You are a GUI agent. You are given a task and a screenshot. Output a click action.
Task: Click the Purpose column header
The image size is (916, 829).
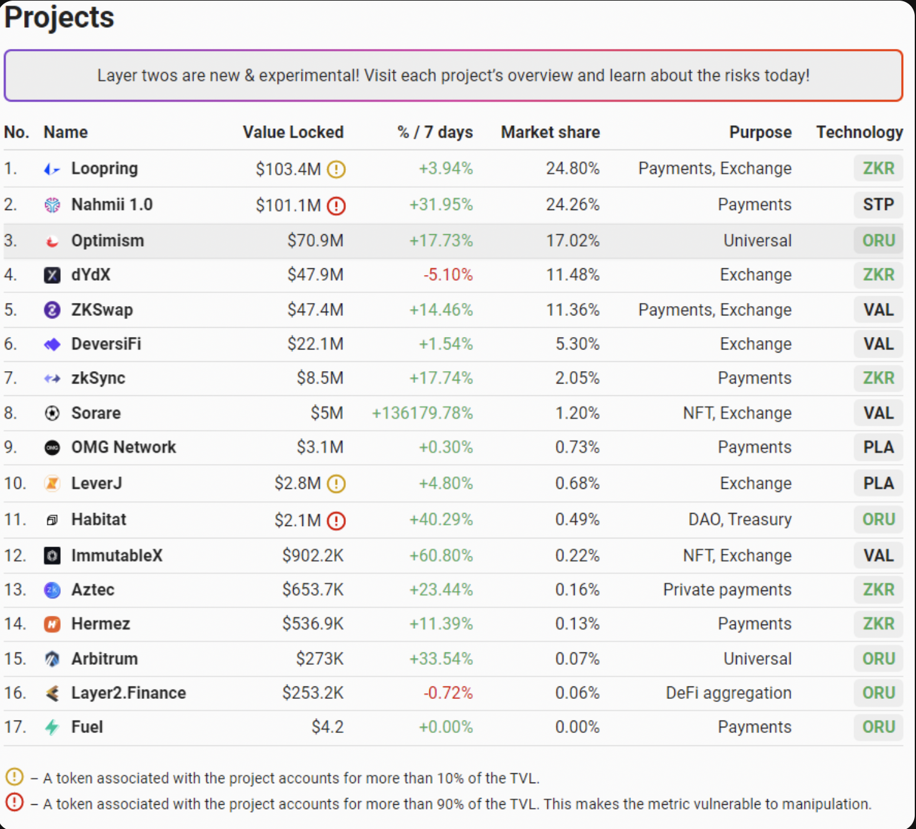click(x=760, y=132)
